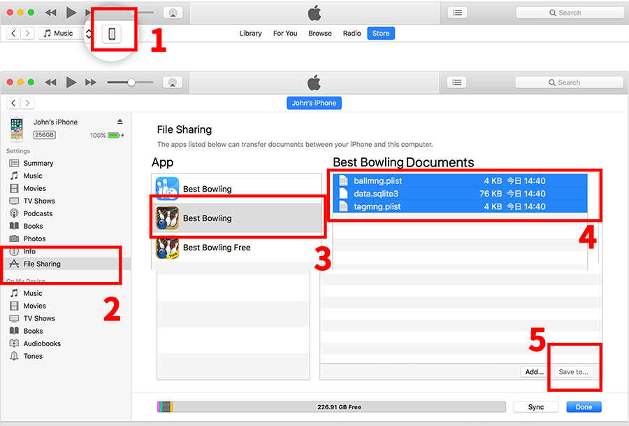Click the play button in the lower window
Image resolution: width=629 pixels, height=426 pixels.
71,83
